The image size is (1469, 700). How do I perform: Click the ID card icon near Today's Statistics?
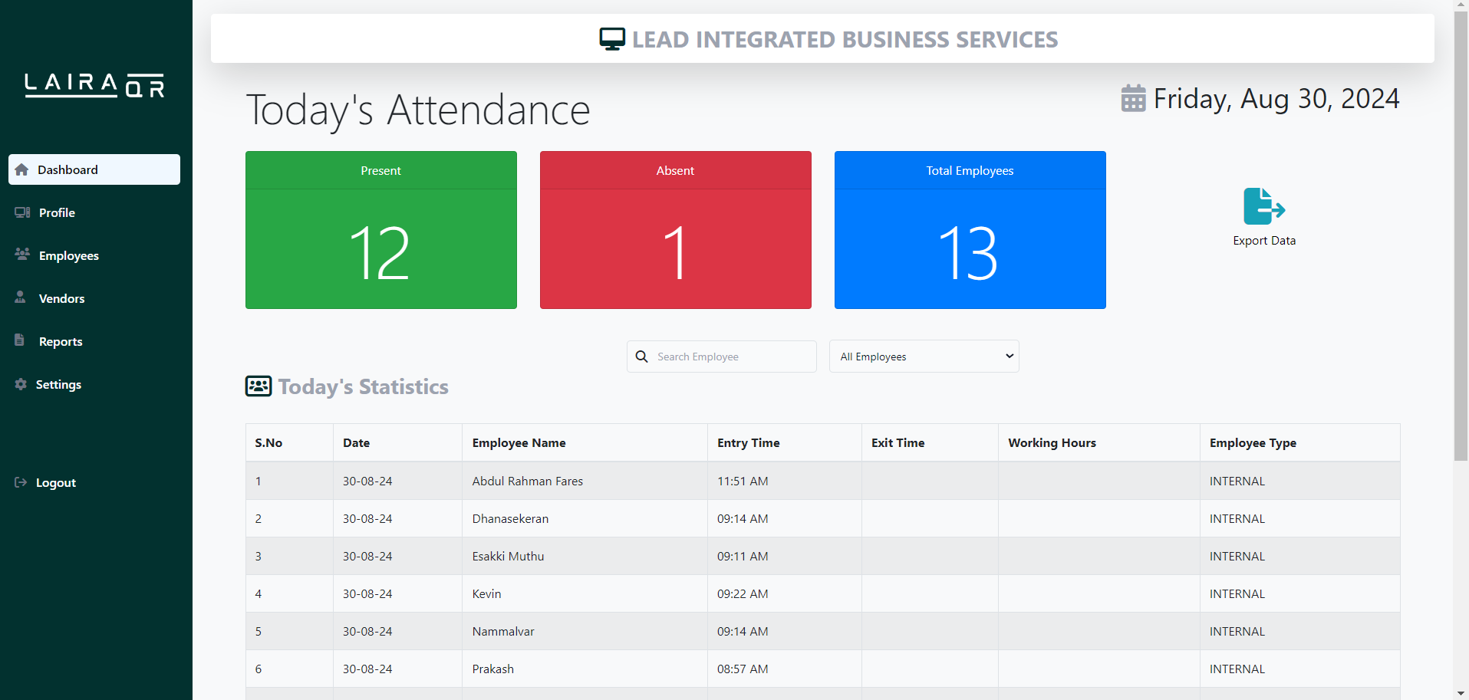pyautogui.click(x=259, y=386)
